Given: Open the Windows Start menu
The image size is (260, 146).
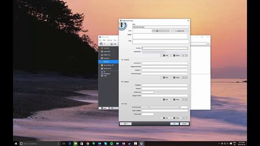Looking at the screenshot, I should tap(16, 144).
